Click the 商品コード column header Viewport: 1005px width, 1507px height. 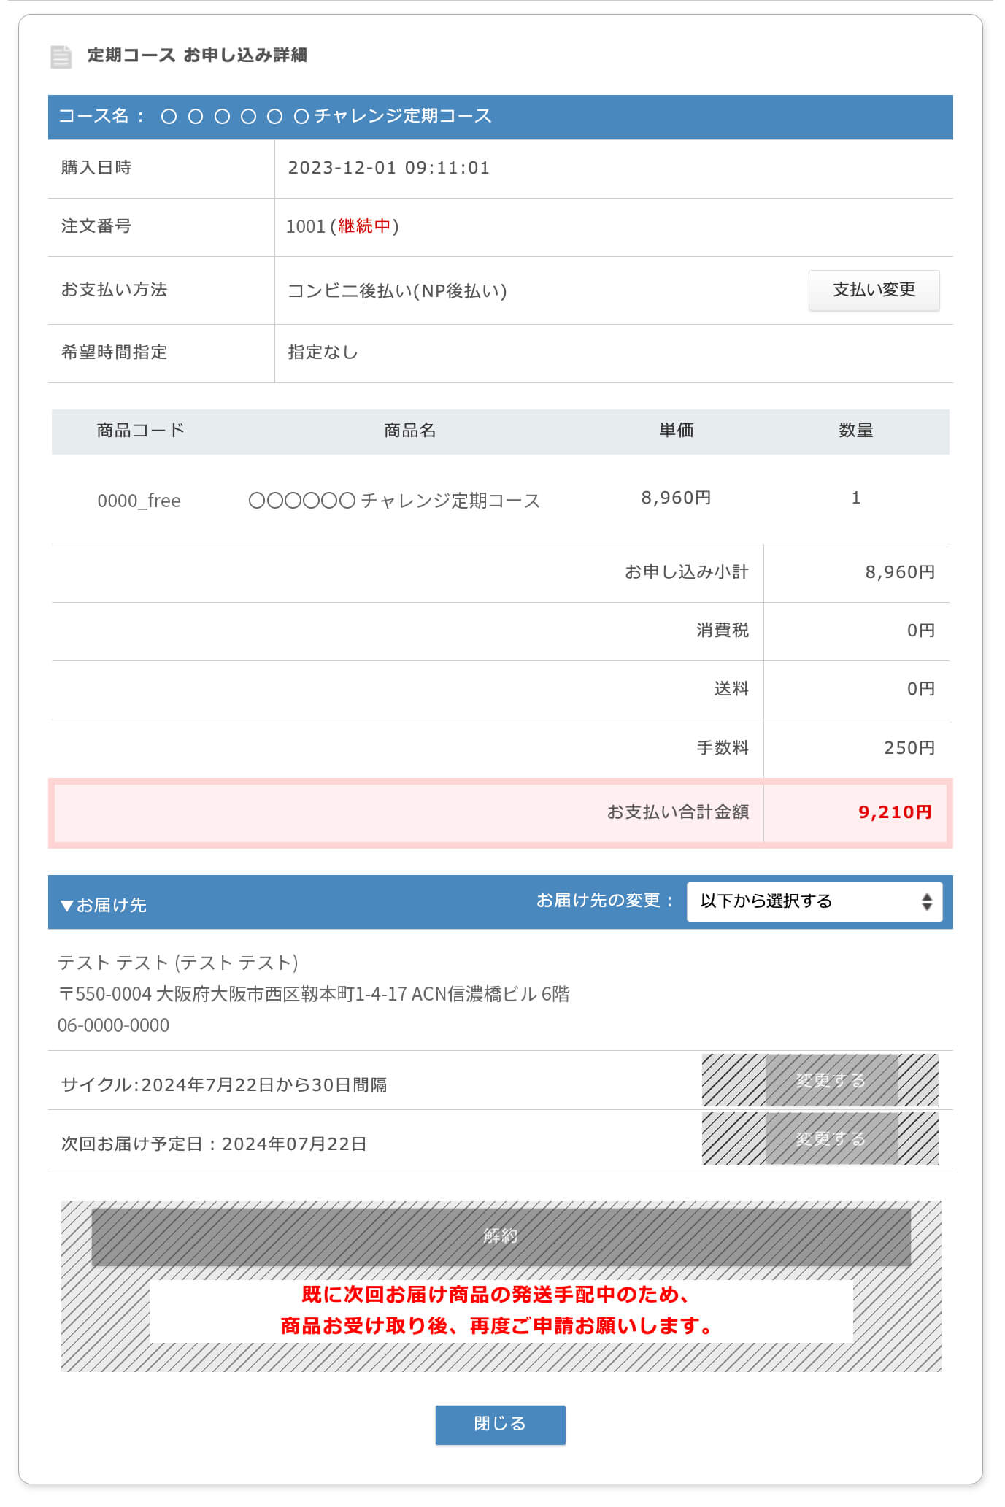pos(140,431)
